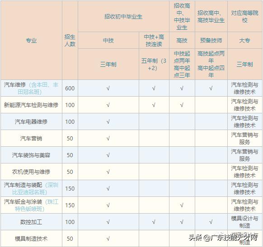Click the 五年制 checkmark in 新能源汽车检测与维修 row
This screenshot has width=263, height=247.
[154, 105]
